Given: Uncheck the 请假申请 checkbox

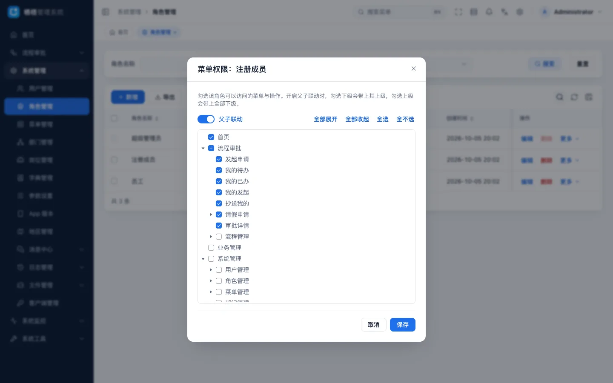Looking at the screenshot, I should [219, 214].
